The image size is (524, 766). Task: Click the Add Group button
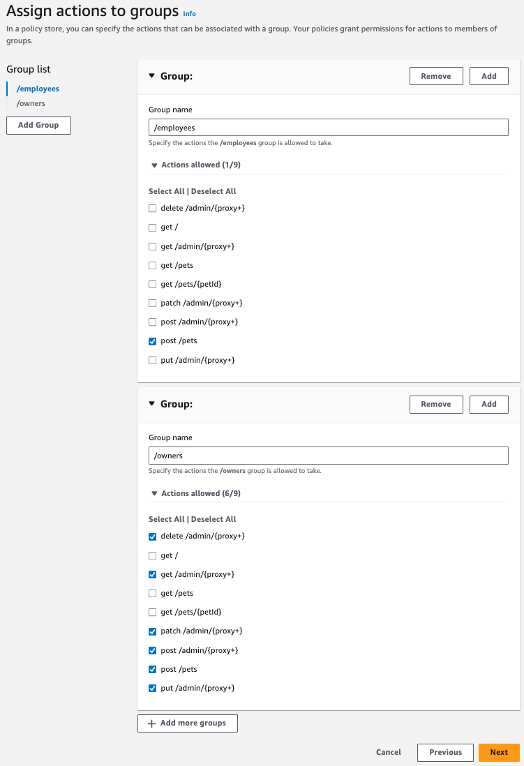tap(38, 126)
